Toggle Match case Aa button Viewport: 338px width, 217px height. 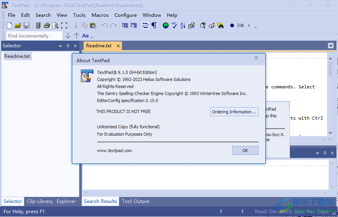pos(85,36)
